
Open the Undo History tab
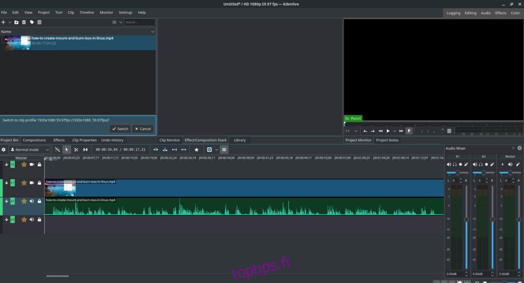(x=112, y=140)
